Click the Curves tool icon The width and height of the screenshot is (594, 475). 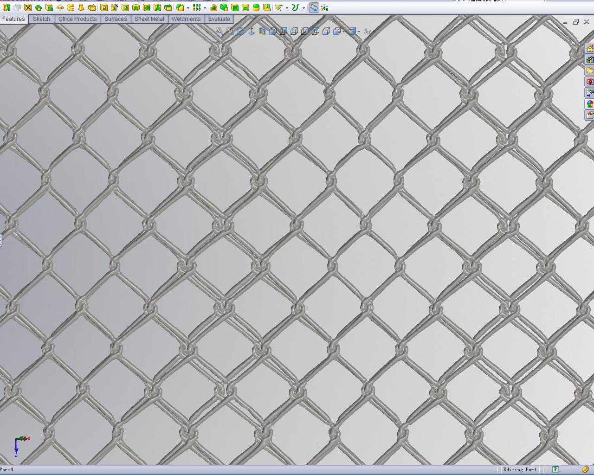coord(296,7)
